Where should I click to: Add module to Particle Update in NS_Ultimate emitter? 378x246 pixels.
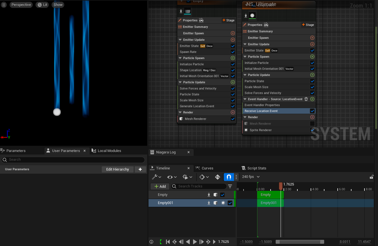point(312,75)
